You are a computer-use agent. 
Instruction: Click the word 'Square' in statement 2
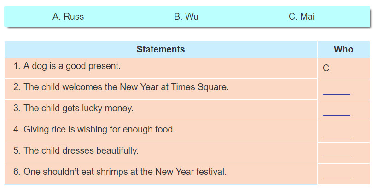tap(213, 87)
